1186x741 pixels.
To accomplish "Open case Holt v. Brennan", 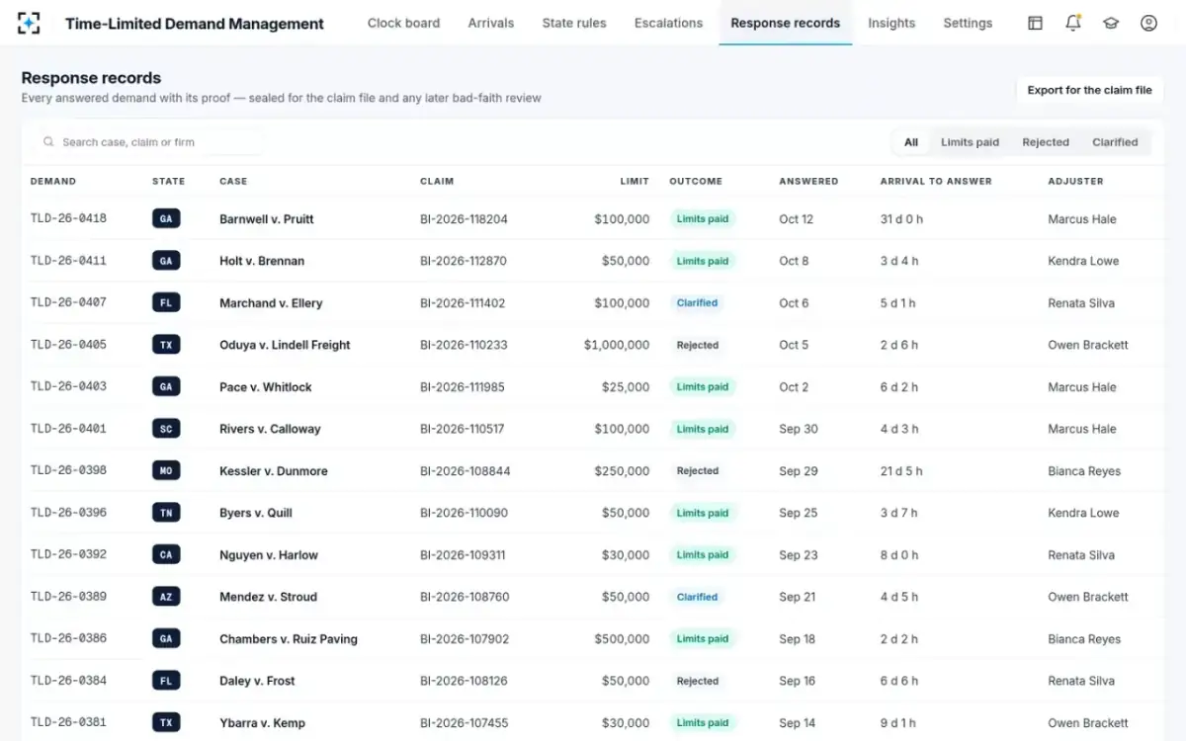I will (262, 261).
